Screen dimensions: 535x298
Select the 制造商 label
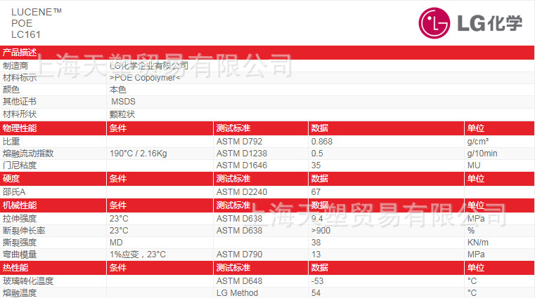tap(15, 66)
